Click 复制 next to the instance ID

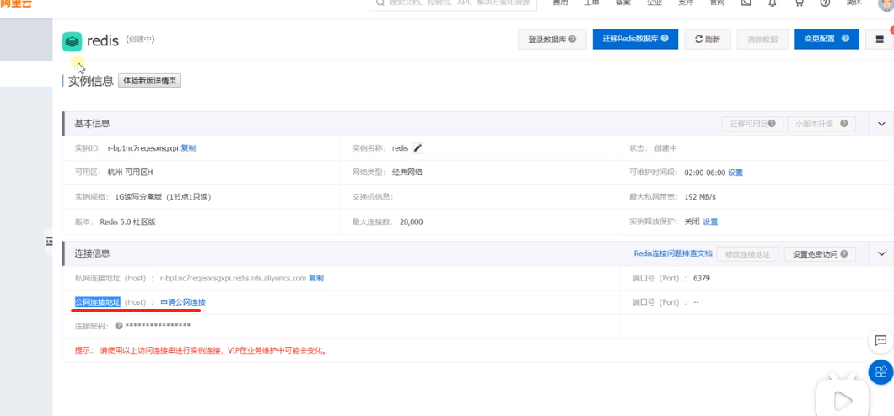(188, 148)
